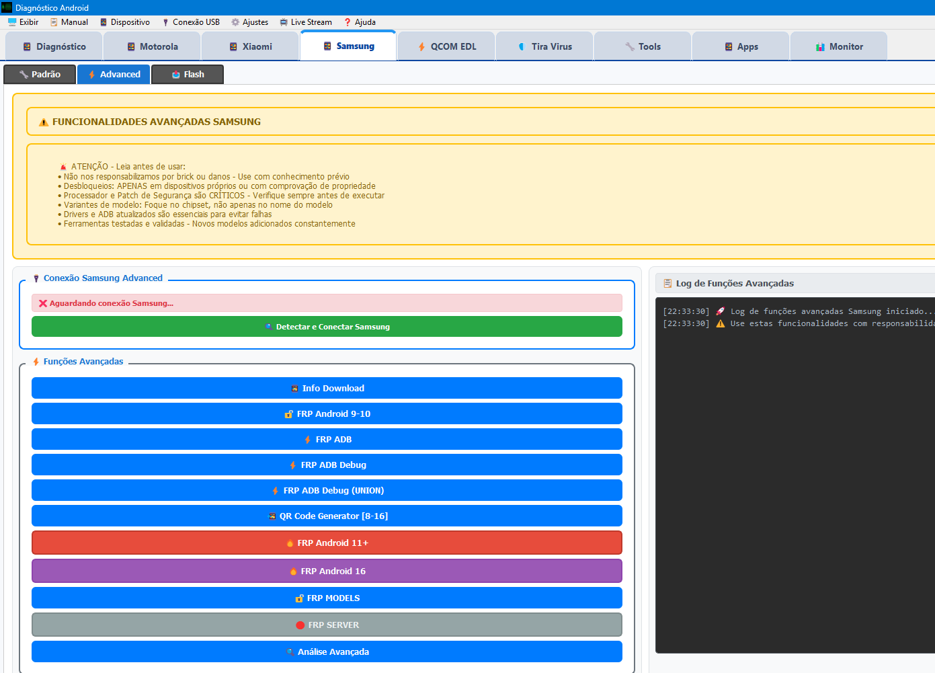Switch to the Motorola tab
The image size is (935, 673).
(x=153, y=46)
